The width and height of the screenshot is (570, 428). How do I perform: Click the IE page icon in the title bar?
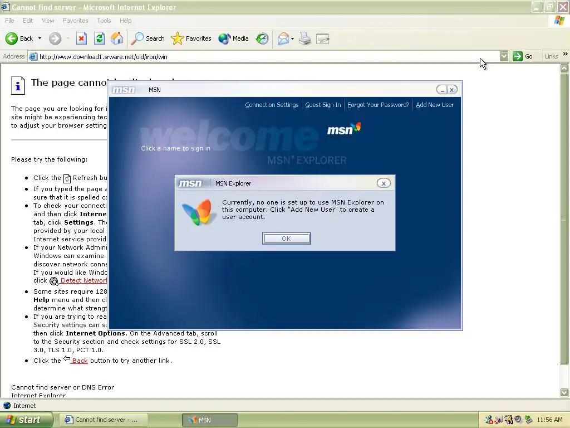pos(6,7)
